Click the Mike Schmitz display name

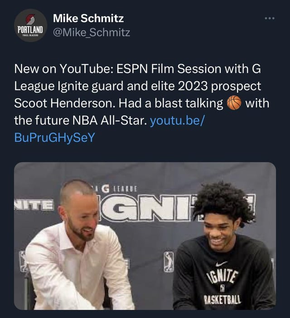[x=88, y=19]
